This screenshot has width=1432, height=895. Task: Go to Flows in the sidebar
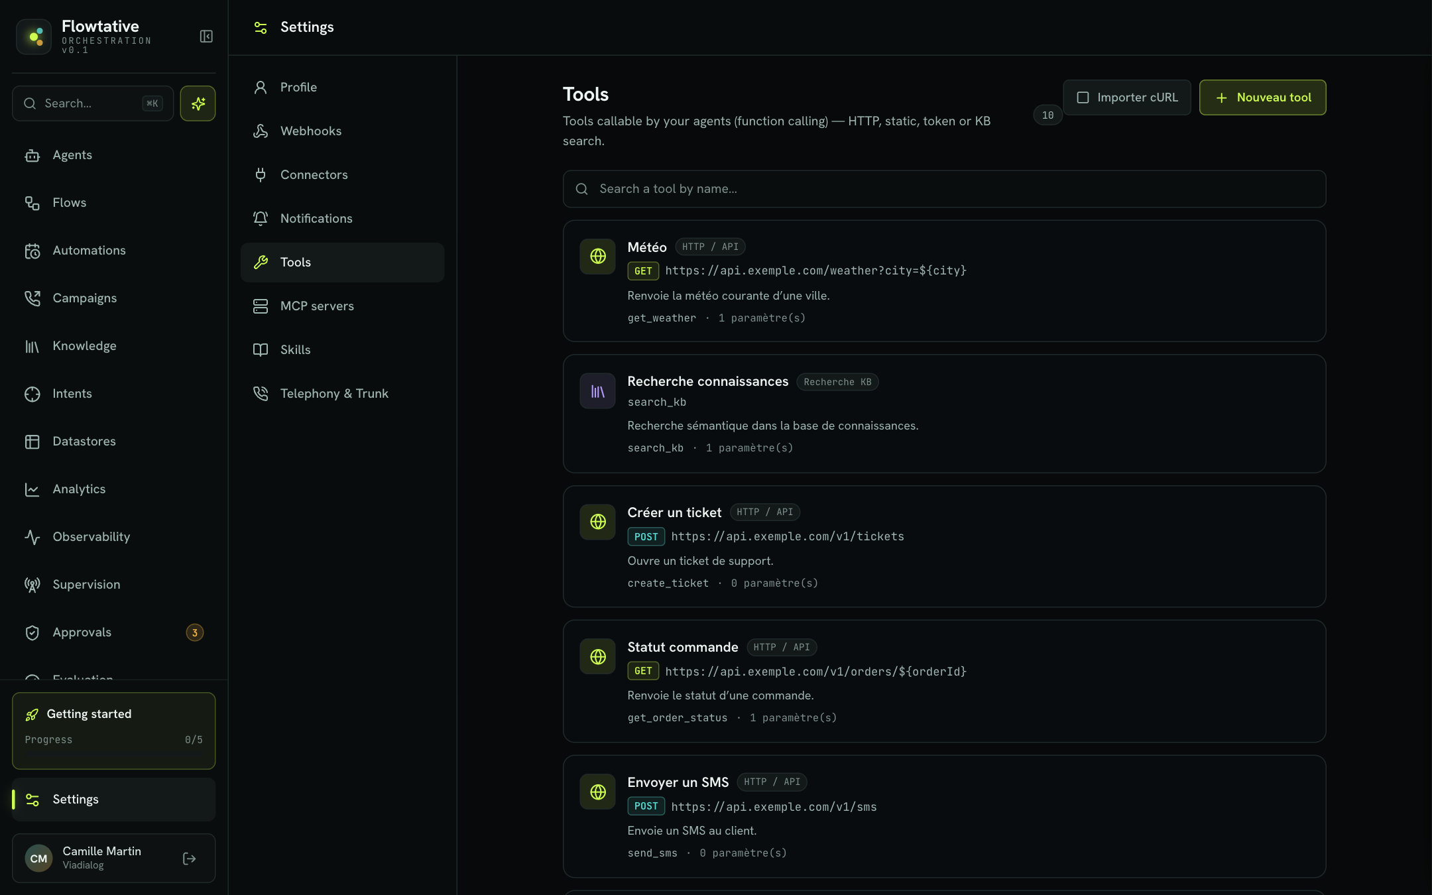(x=113, y=203)
